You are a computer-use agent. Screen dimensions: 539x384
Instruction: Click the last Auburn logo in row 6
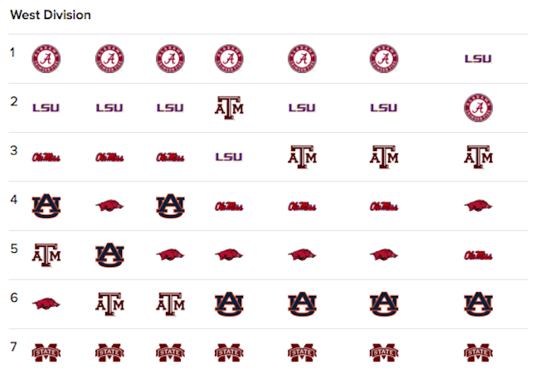(x=478, y=304)
